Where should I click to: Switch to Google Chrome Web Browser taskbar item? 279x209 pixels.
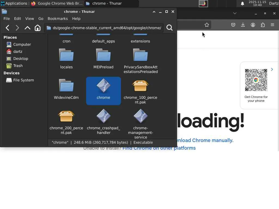click(57, 3)
